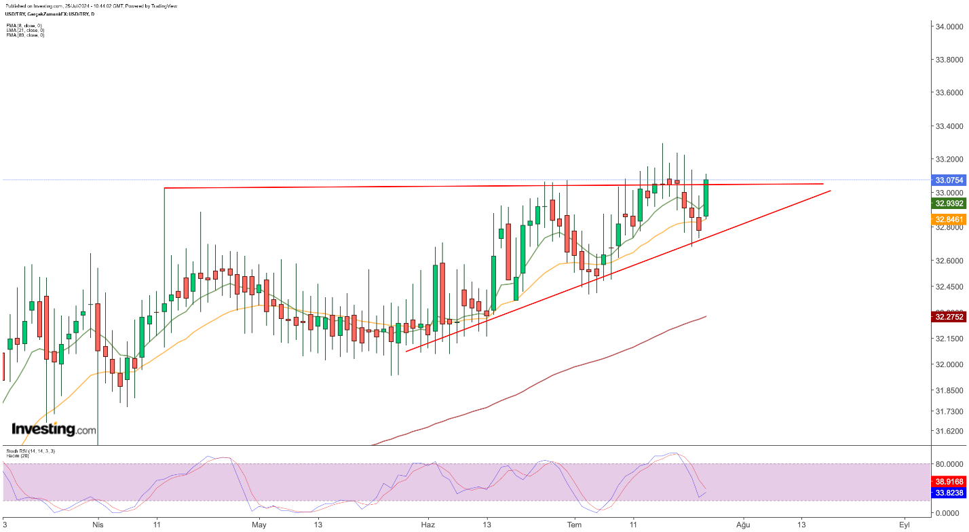
Task: Click the 34.0000 price axis label
Action: click(950, 27)
